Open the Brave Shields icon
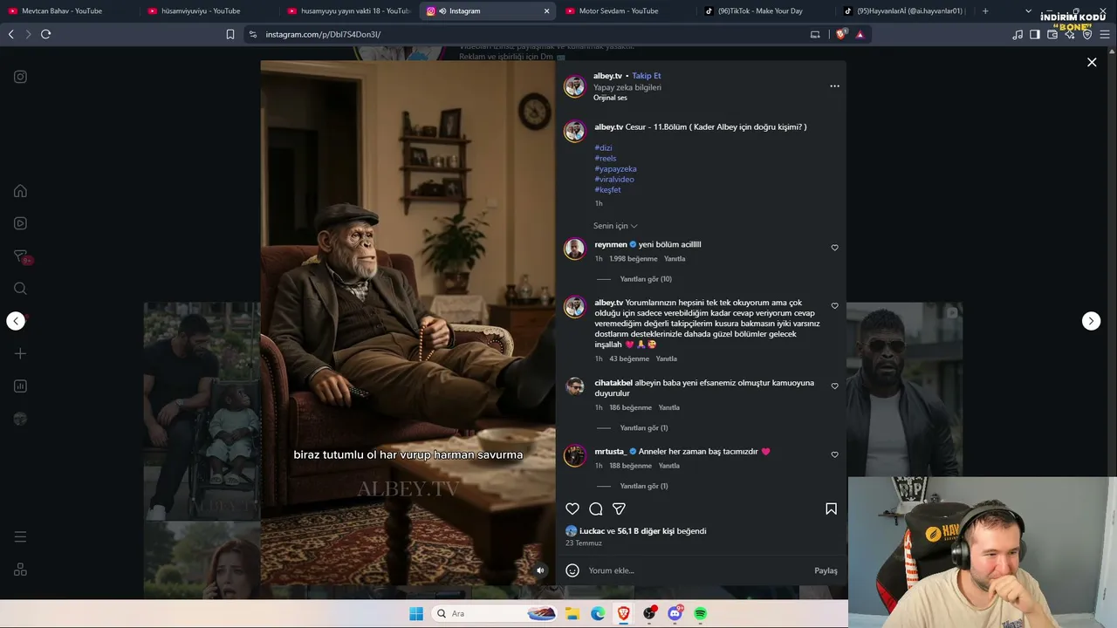This screenshot has height=628, width=1117. click(x=841, y=34)
